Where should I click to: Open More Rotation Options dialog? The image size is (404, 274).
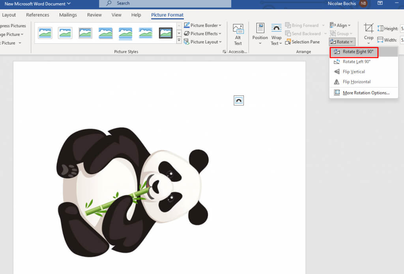point(366,93)
